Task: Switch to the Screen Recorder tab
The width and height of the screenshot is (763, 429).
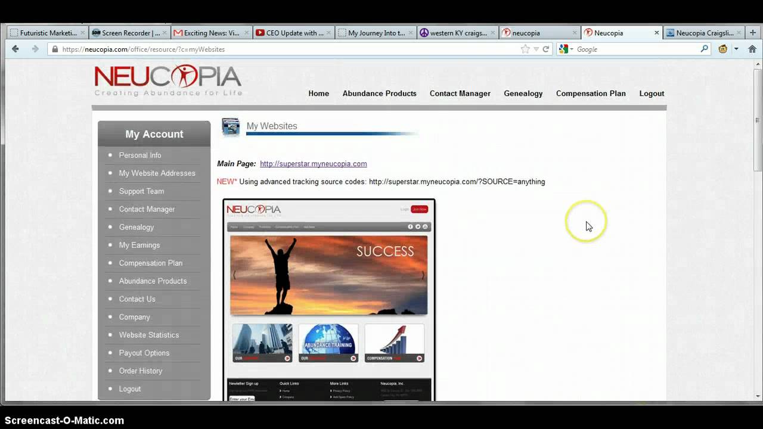Action: pos(131,33)
